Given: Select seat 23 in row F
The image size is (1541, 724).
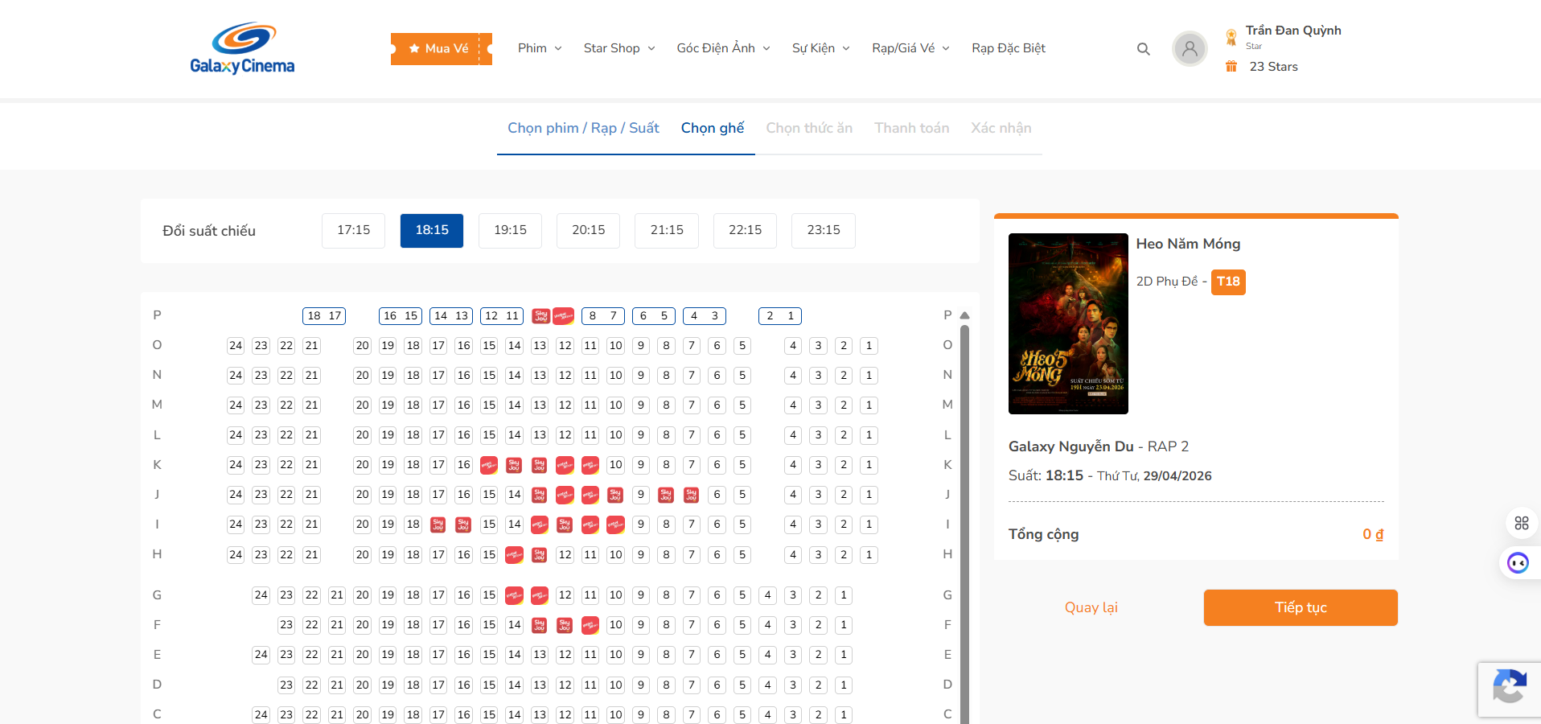Looking at the screenshot, I should 286,625.
